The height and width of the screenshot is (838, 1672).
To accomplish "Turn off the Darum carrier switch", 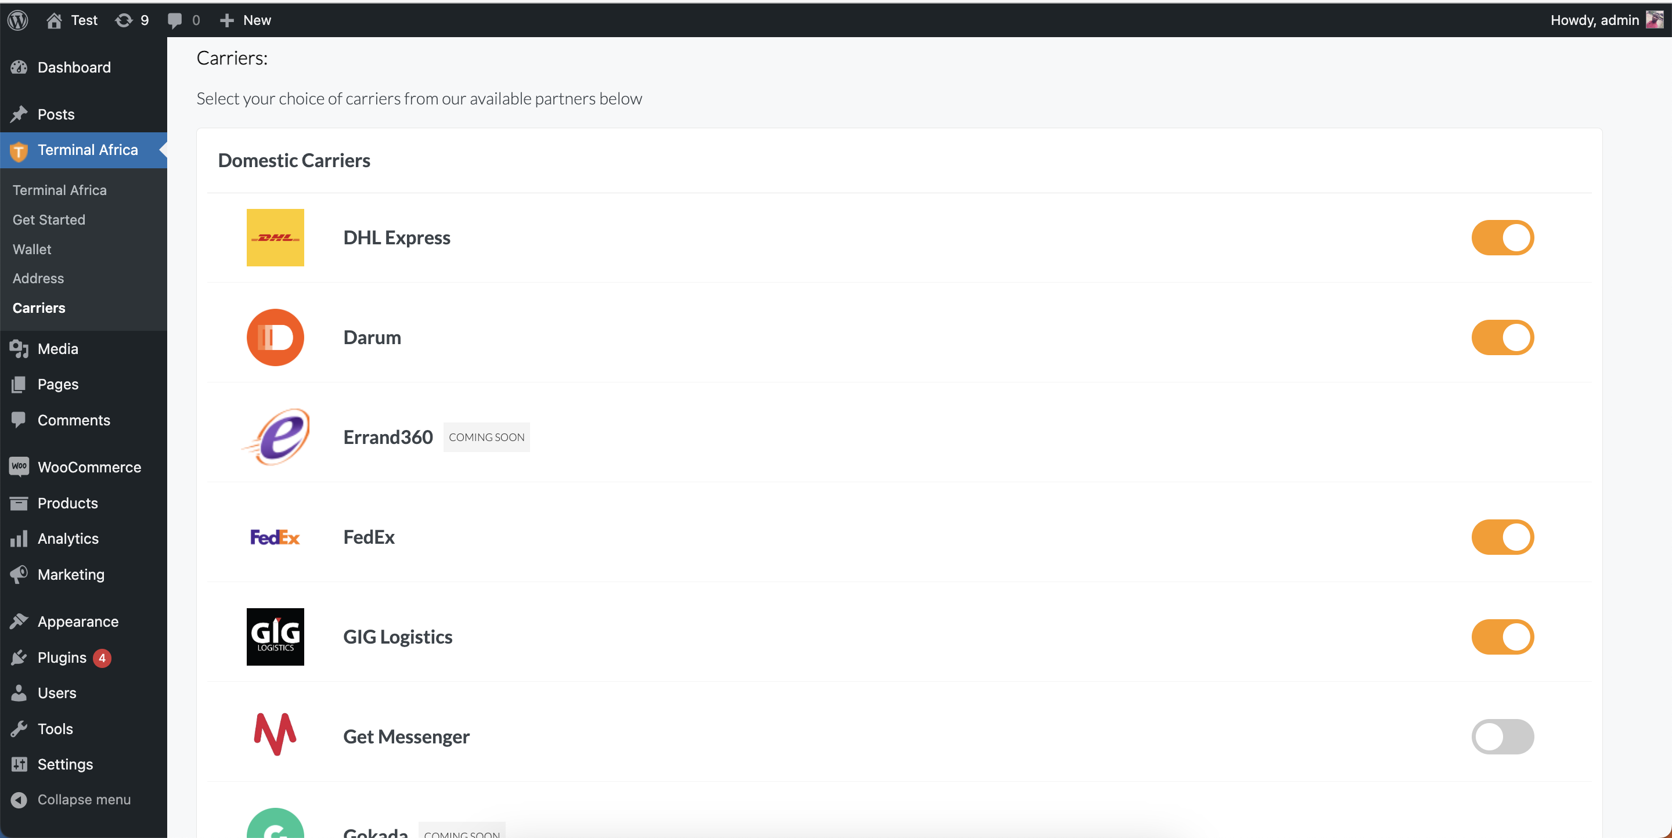I will tap(1502, 337).
